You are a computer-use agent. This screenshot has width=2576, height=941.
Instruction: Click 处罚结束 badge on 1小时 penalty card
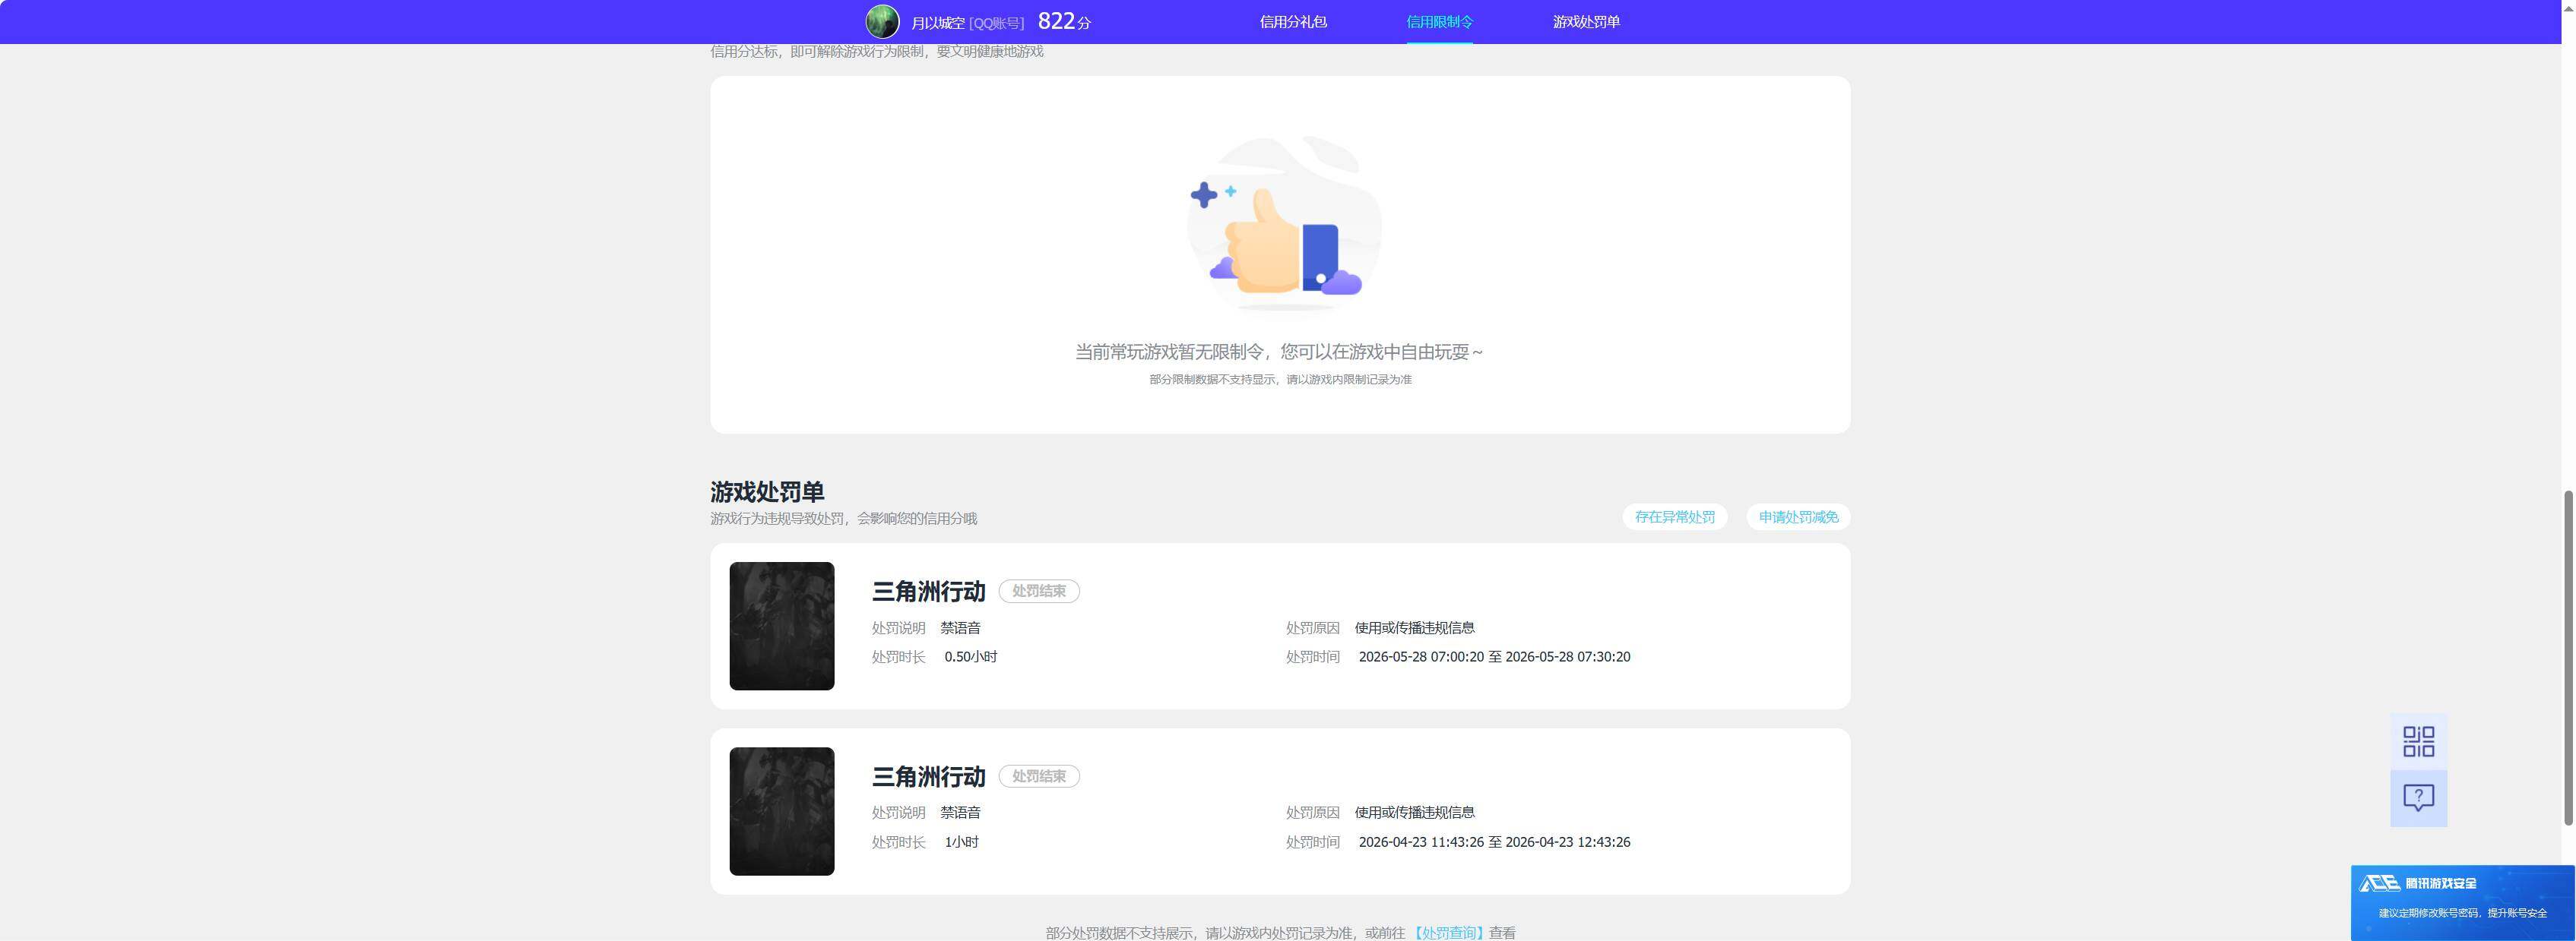[1039, 776]
